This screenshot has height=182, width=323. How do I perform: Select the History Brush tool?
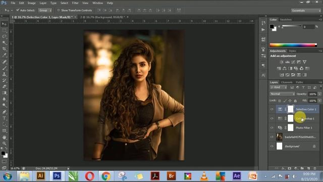click(4, 80)
